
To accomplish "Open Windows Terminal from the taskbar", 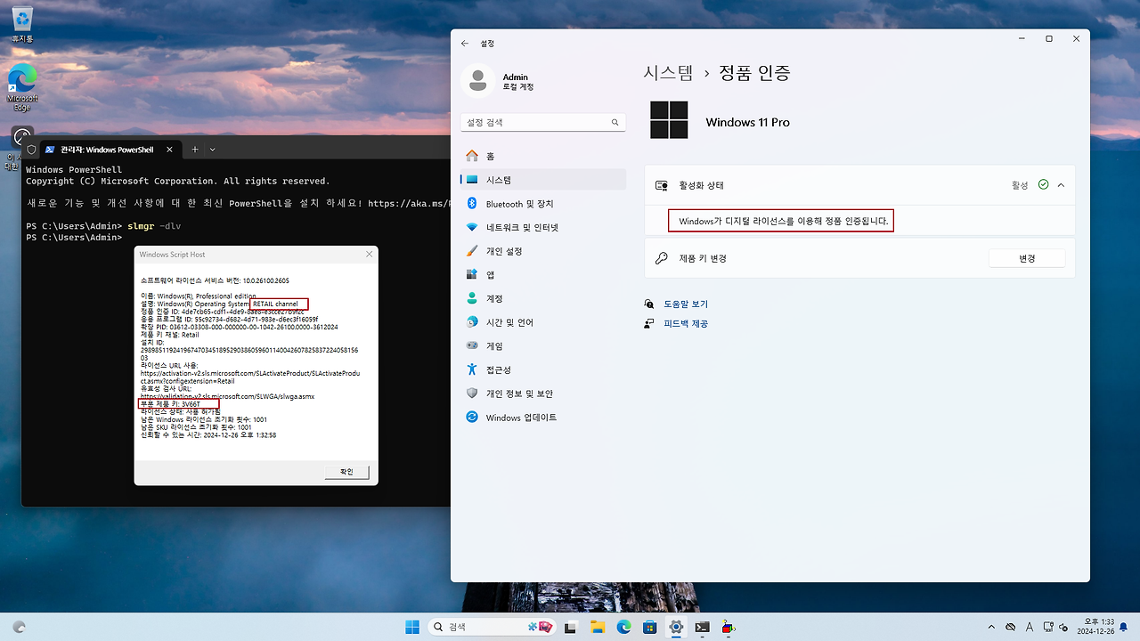I will coord(702,628).
